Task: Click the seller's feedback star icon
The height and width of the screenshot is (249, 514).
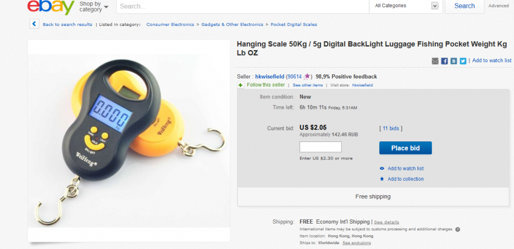Action: tap(307, 77)
